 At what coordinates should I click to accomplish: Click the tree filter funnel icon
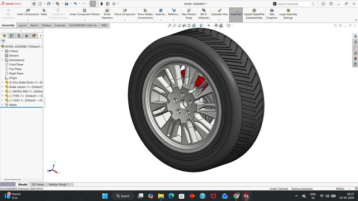click(3, 41)
